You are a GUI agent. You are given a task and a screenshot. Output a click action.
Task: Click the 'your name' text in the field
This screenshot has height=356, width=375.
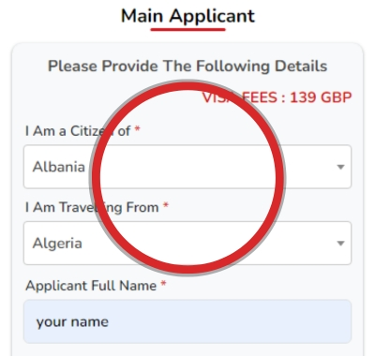(x=72, y=322)
